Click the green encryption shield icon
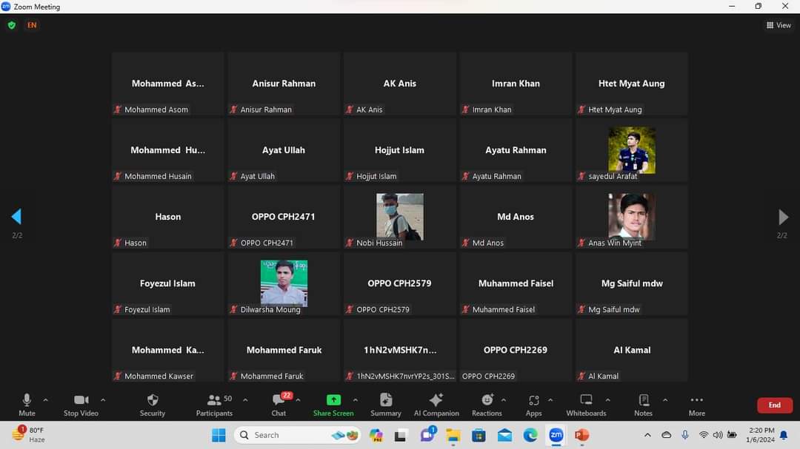This screenshot has width=800, height=449. pos(12,25)
